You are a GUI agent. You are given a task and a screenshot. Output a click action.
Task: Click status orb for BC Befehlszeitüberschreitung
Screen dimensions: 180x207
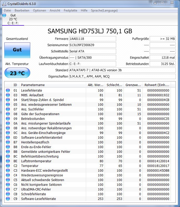coord(8,156)
